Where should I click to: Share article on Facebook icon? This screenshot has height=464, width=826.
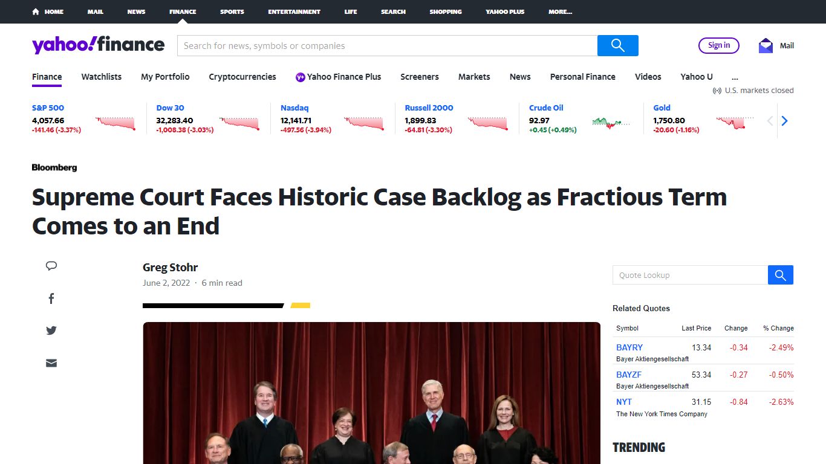point(51,298)
